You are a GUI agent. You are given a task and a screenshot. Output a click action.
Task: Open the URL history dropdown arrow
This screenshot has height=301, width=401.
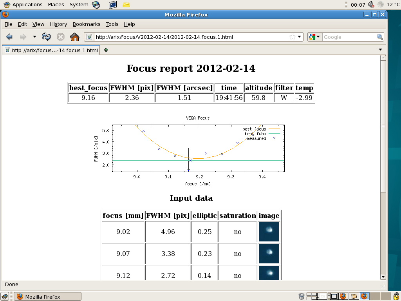click(x=300, y=37)
